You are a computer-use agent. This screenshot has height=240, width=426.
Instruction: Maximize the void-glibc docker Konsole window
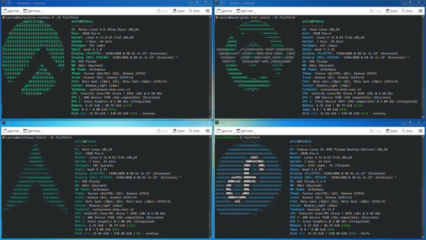click(410, 2)
